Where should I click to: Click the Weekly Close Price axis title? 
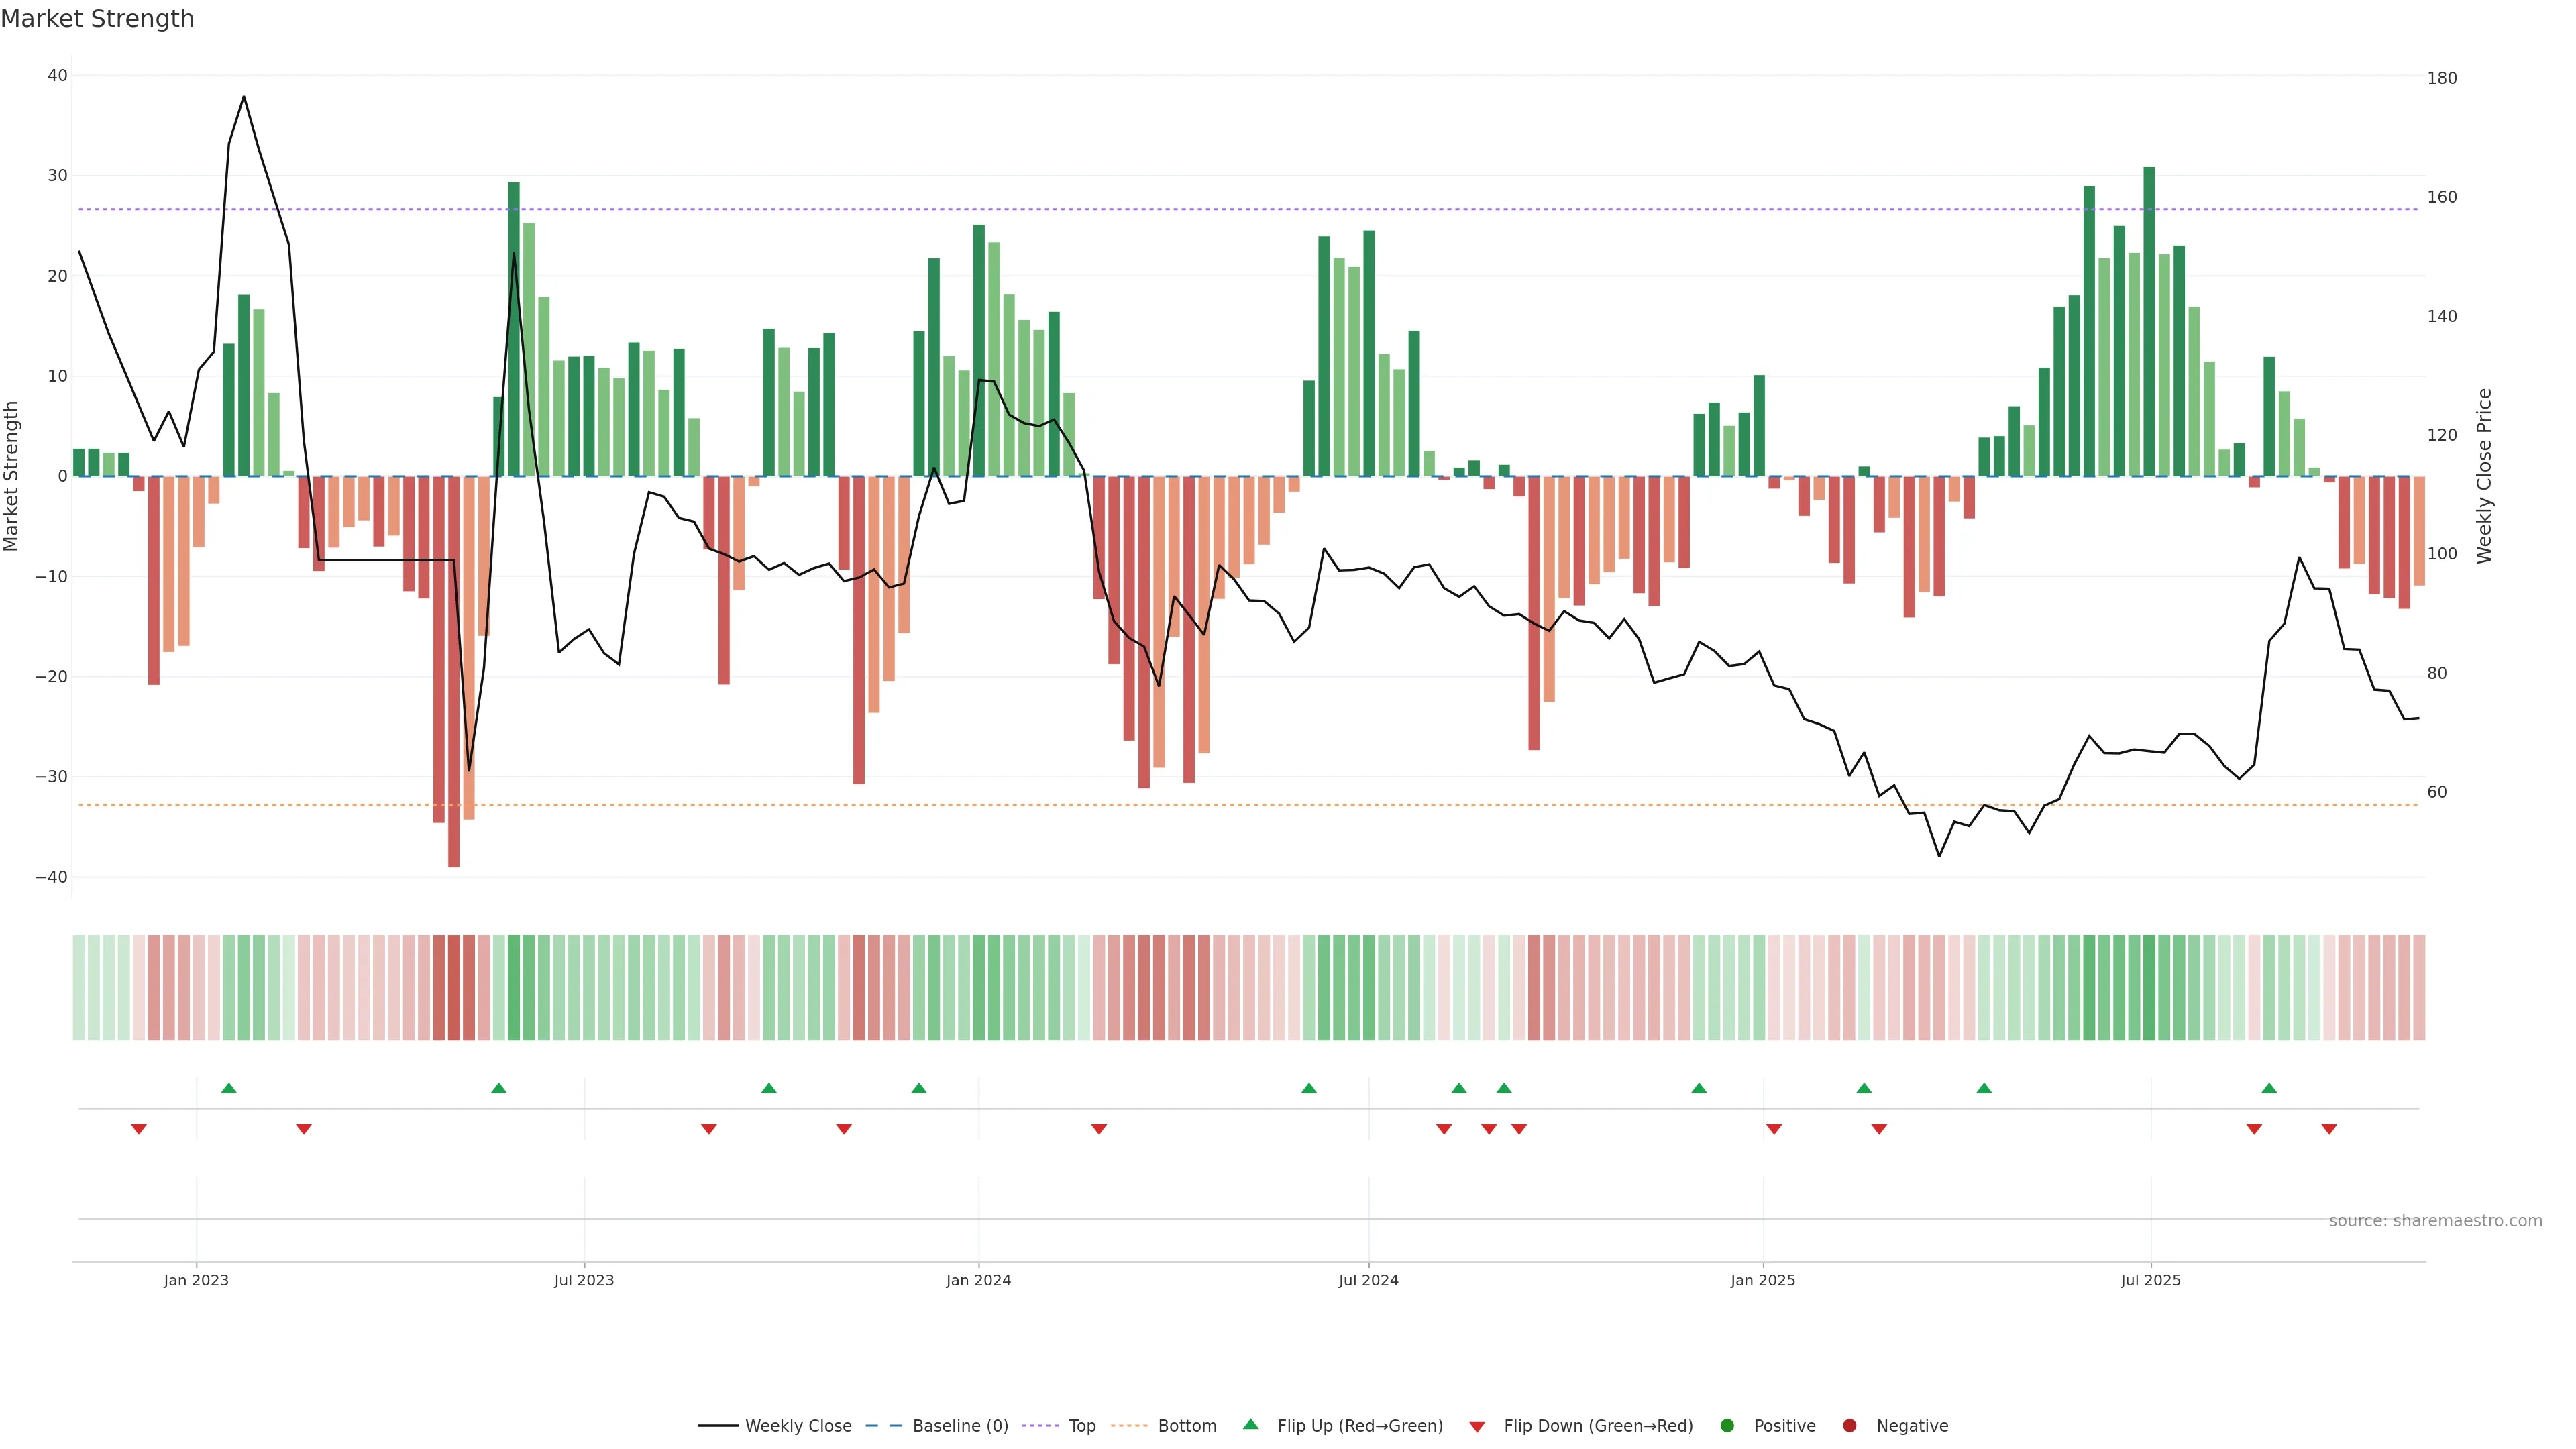click(2484, 476)
